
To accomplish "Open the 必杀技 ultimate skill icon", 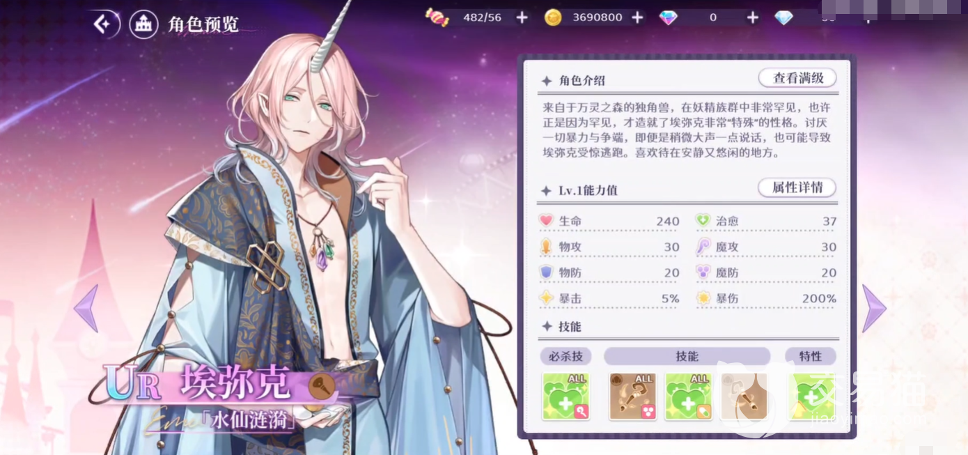I will [565, 396].
